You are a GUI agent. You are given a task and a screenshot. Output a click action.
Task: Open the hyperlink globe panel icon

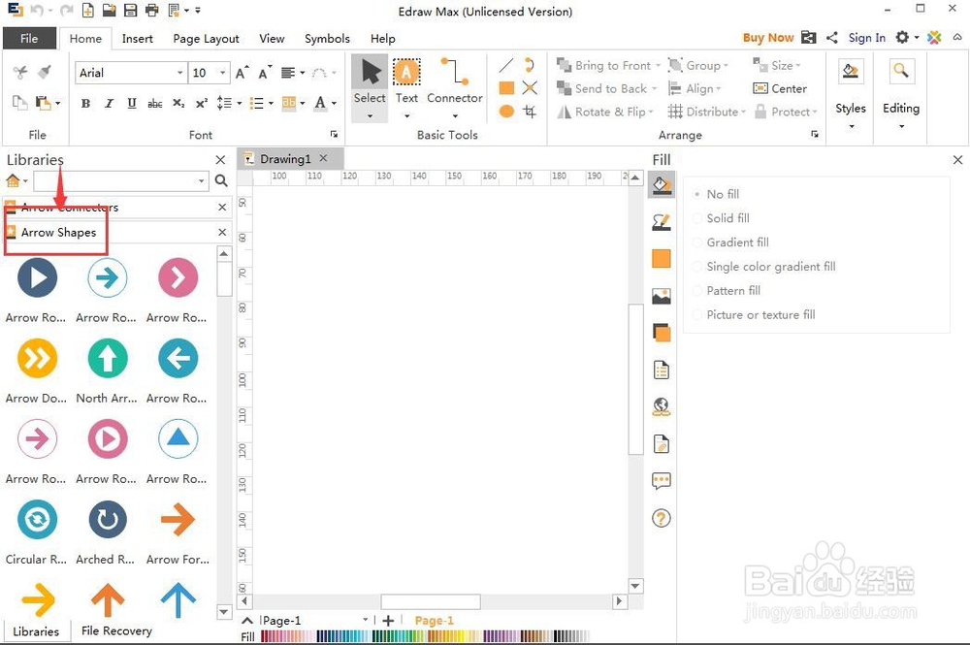[662, 407]
